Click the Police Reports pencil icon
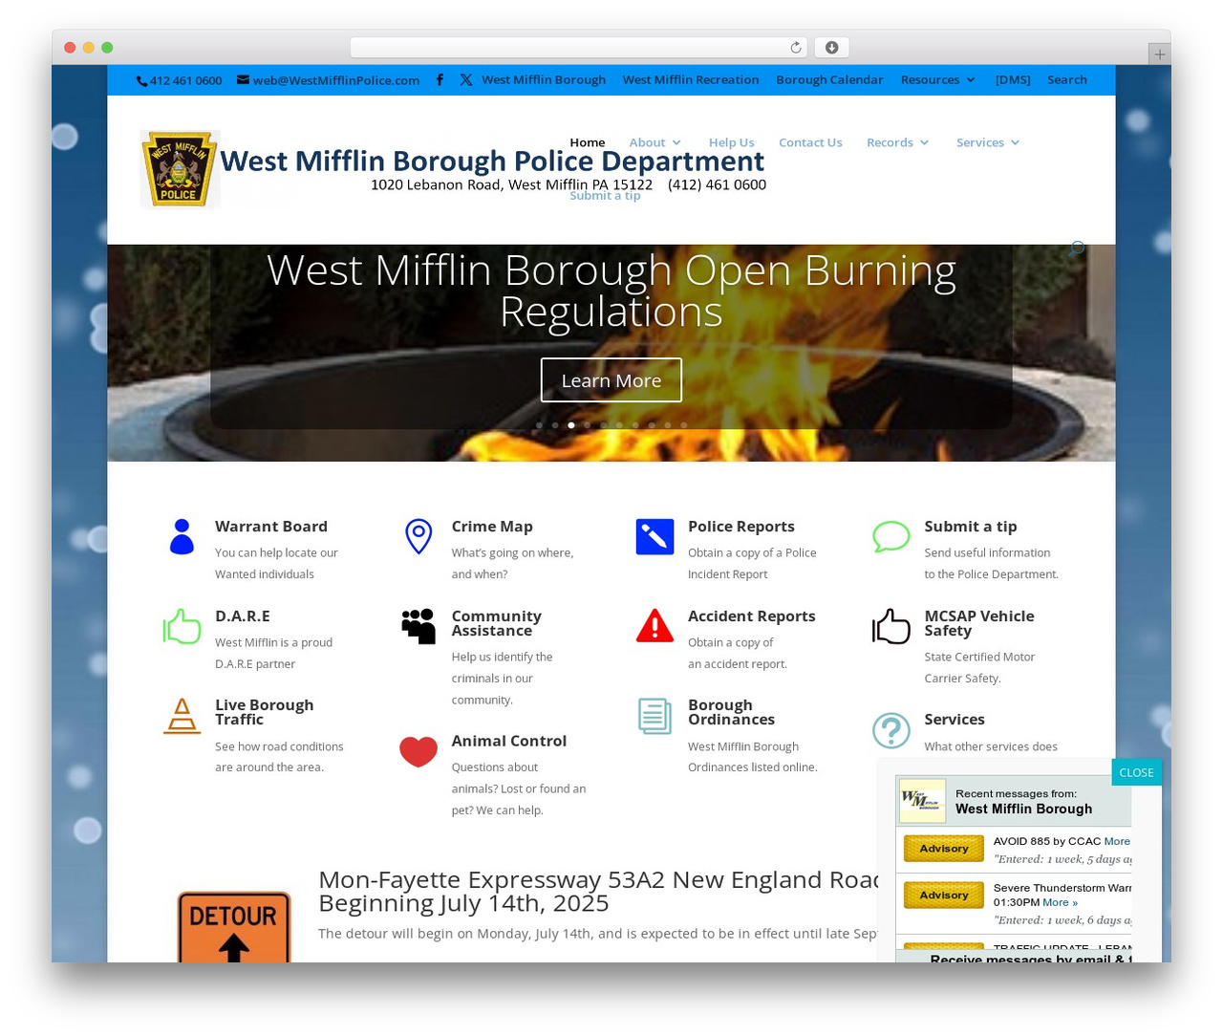1223x1036 pixels. [654, 537]
